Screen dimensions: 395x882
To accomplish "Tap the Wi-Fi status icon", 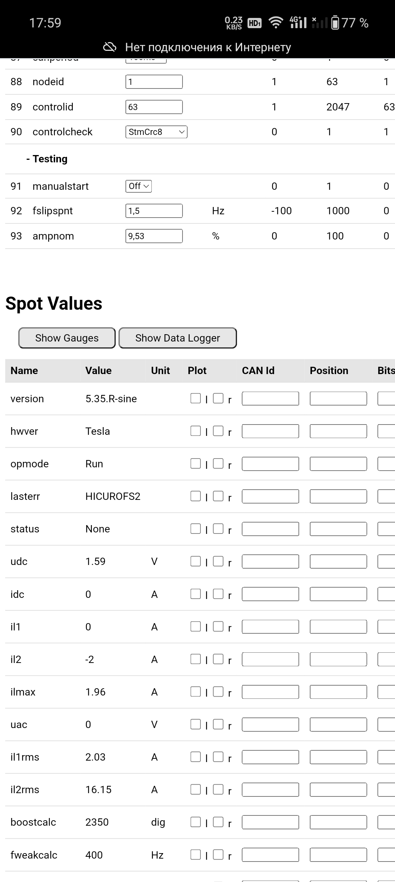I will [x=276, y=23].
